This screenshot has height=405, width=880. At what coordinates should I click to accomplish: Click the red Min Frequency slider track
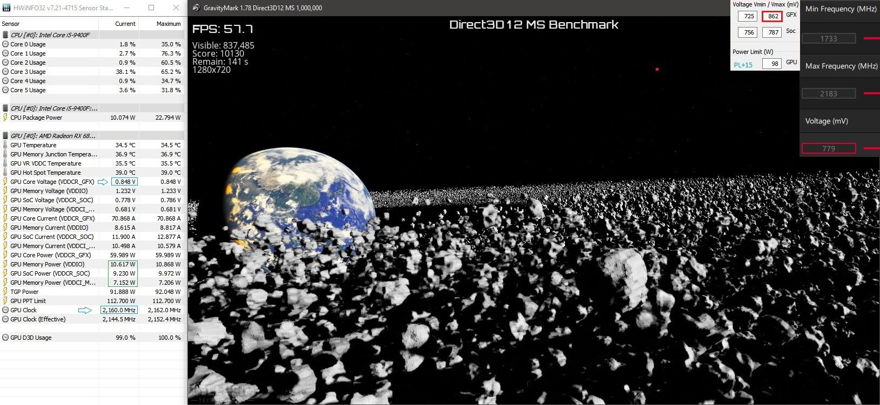click(x=872, y=39)
